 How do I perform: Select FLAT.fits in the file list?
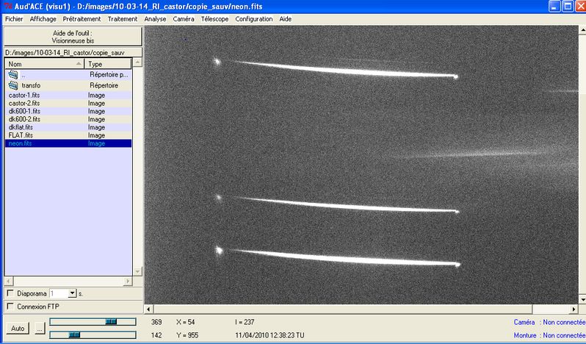coord(68,135)
